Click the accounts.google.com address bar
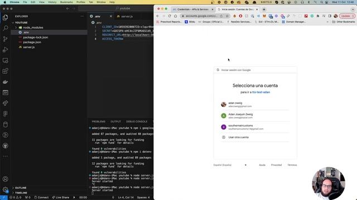The height and width of the screenshot is (200, 357). coord(201,16)
